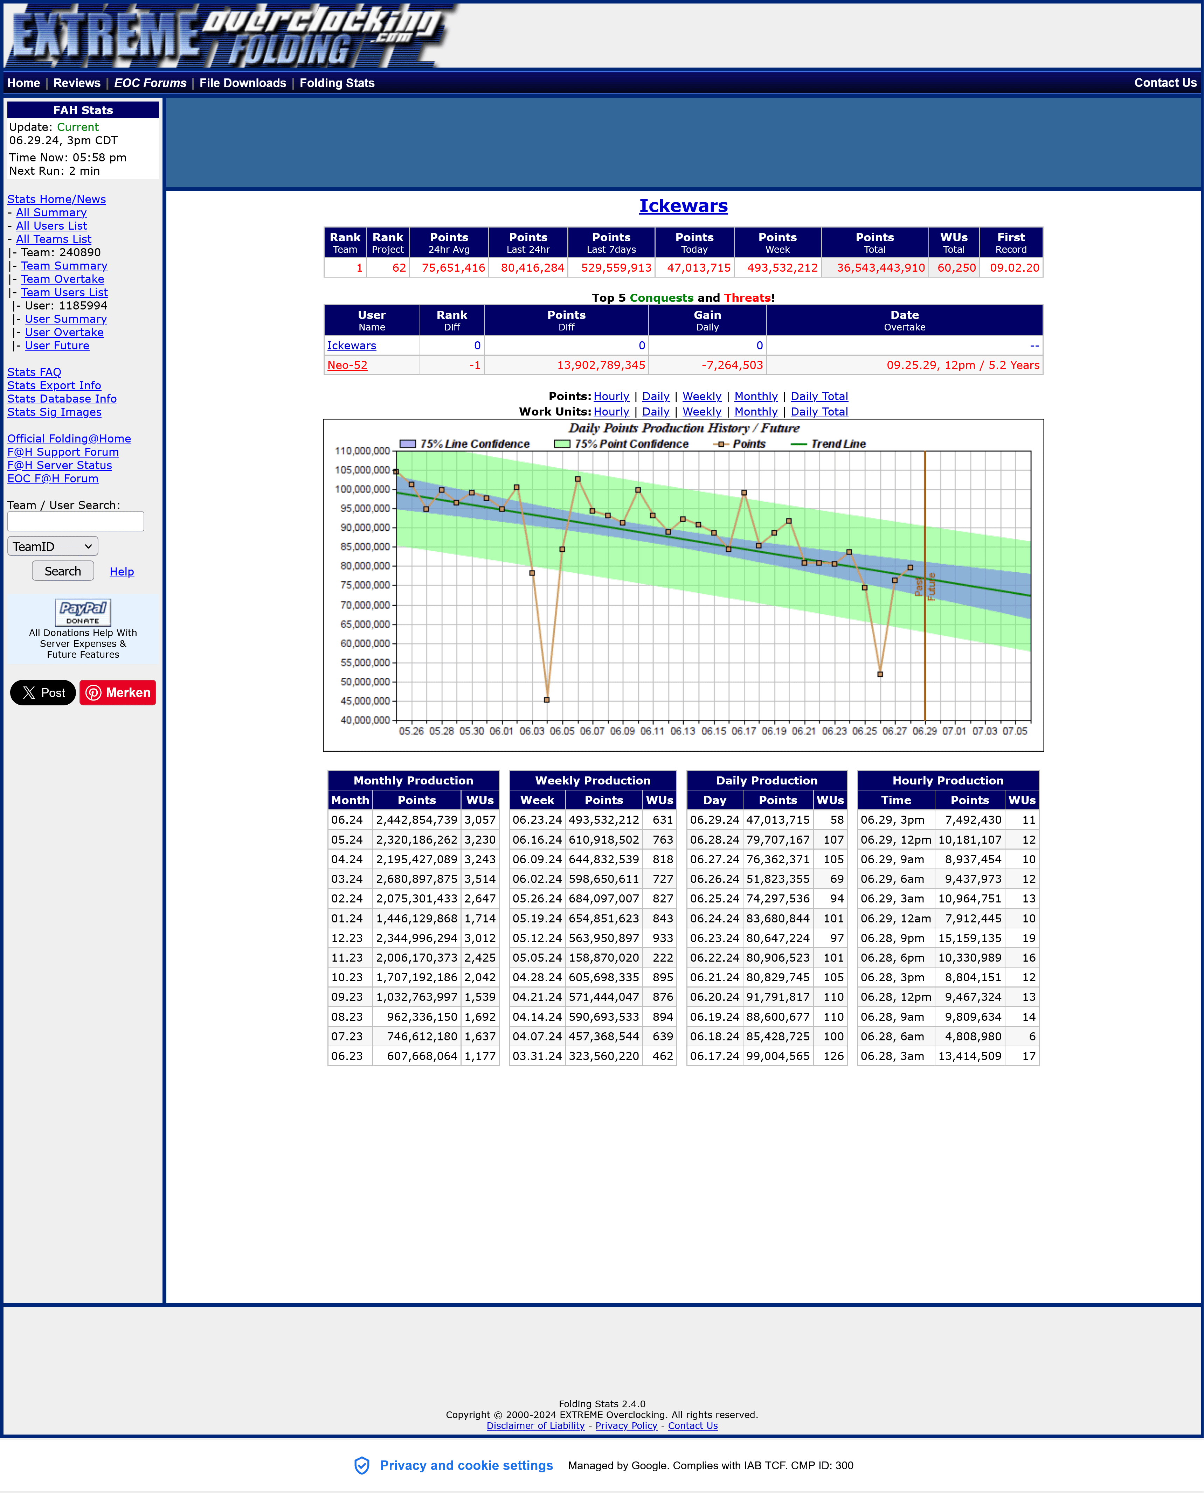
Task: Click the privacy shield icon in footer
Action: pos(361,1465)
